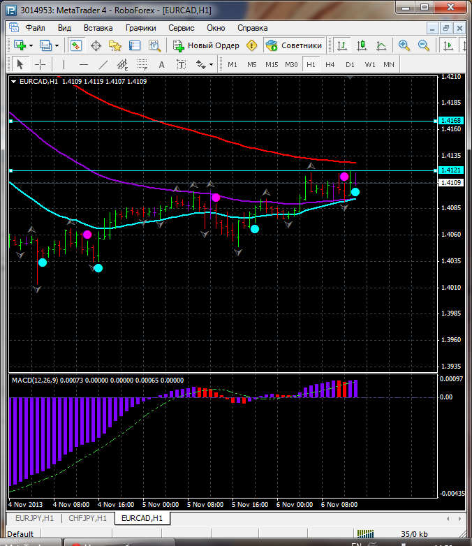Draw a vertical line on chart
Viewport: 472px width, 546px height.
coord(64,64)
